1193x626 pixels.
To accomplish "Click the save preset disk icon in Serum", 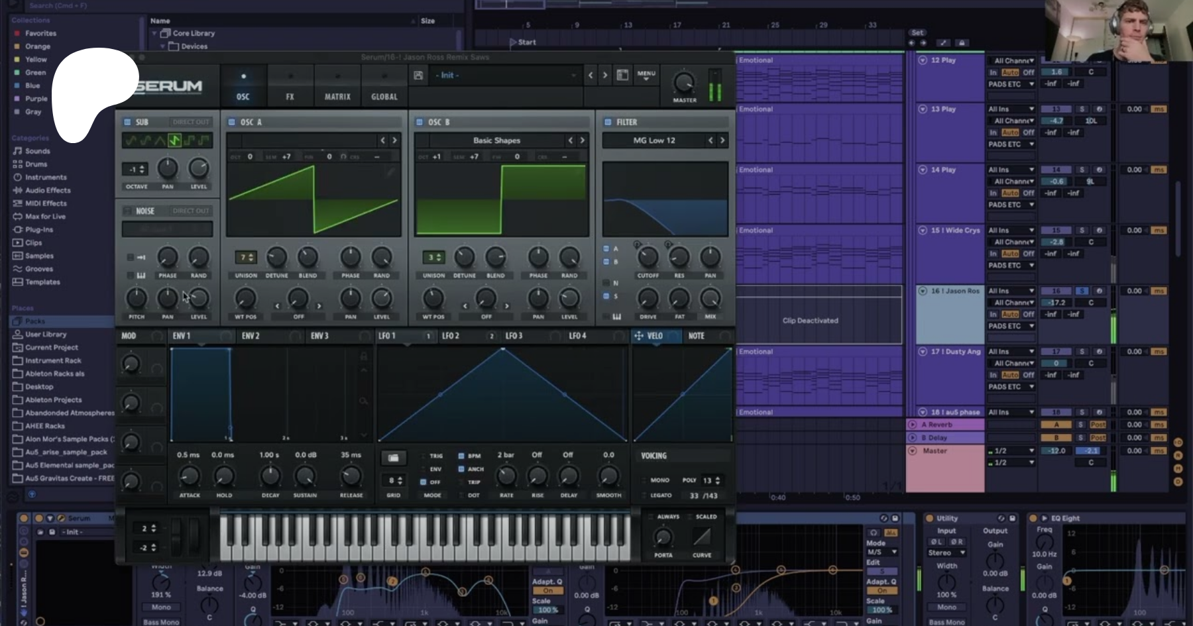I will click(x=418, y=76).
